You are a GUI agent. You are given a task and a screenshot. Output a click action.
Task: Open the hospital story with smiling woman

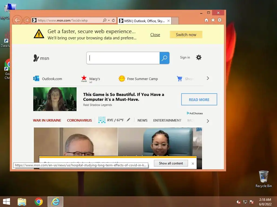160,142
